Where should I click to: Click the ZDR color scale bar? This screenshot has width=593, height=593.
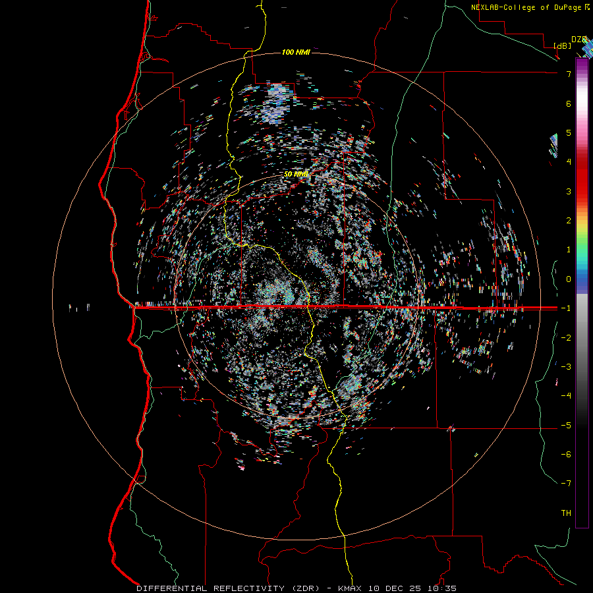582,293
